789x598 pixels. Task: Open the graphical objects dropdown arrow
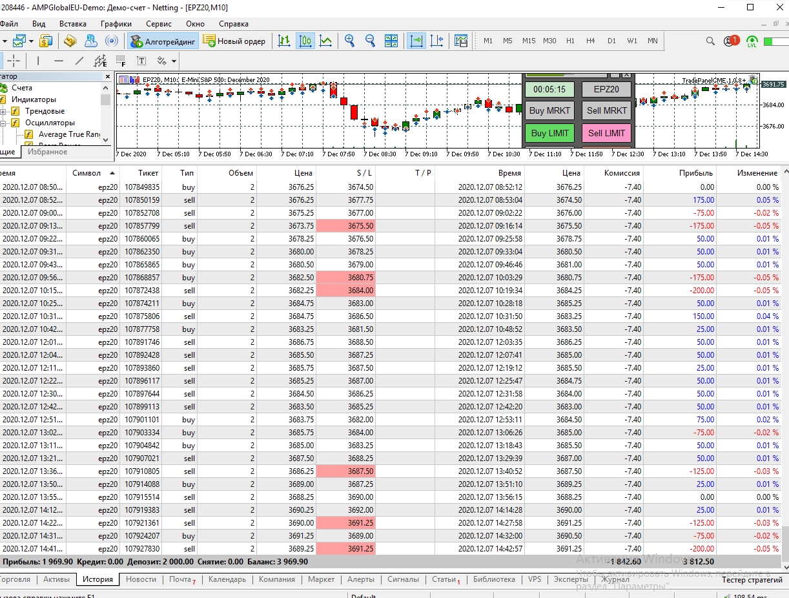point(174,61)
